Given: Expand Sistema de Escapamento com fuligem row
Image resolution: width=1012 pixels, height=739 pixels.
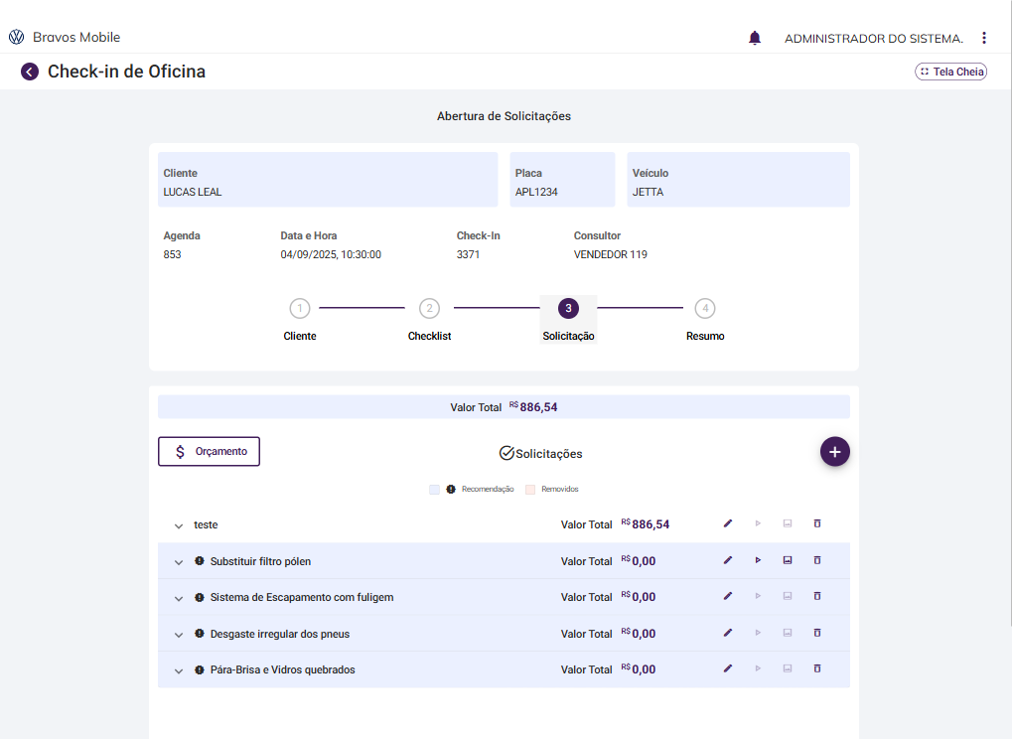Looking at the screenshot, I should pyautogui.click(x=179, y=598).
